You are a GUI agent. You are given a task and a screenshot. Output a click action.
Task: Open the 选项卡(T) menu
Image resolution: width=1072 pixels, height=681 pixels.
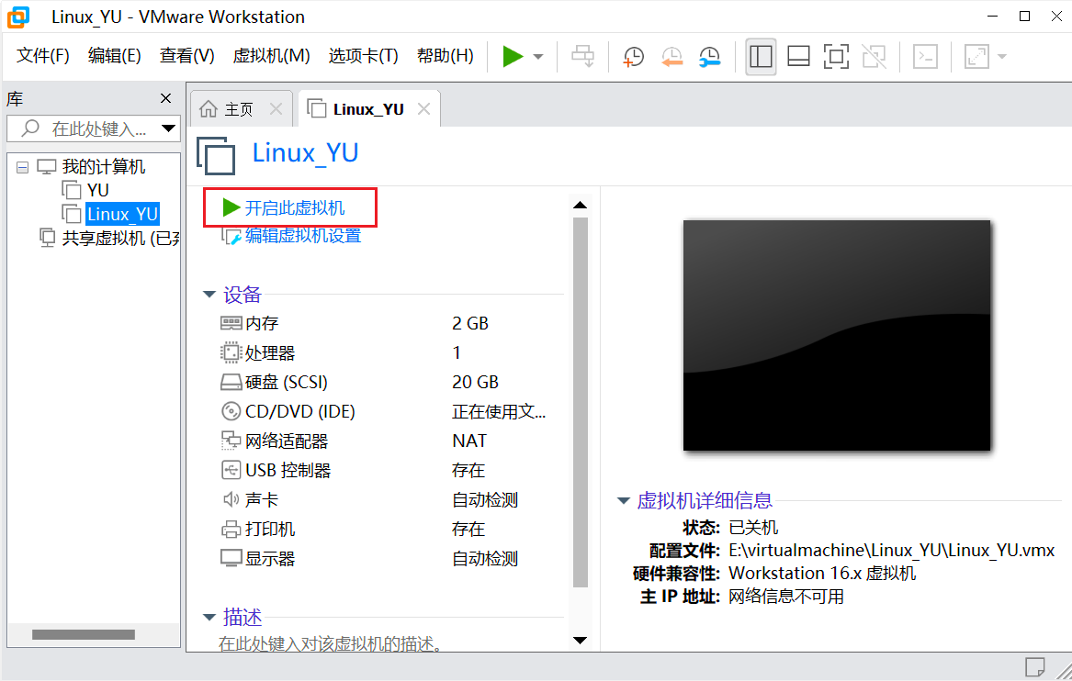click(363, 55)
